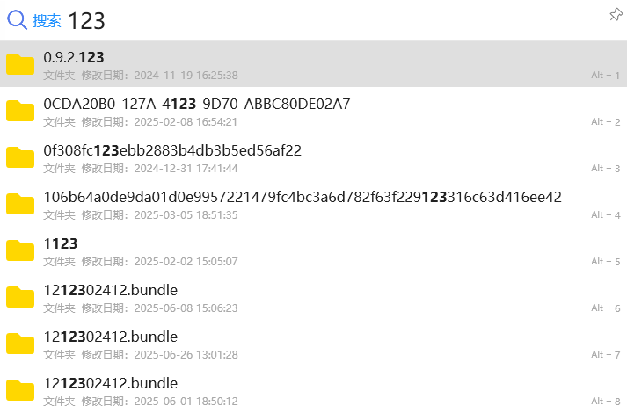627x413 pixels.
Task: Click the blue magnifier search icon
Action: click(18, 20)
